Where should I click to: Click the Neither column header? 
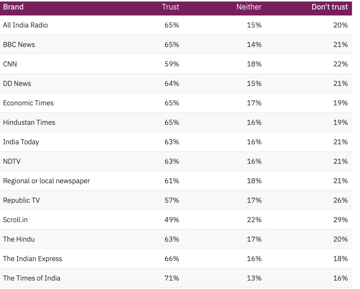pos(249,7)
